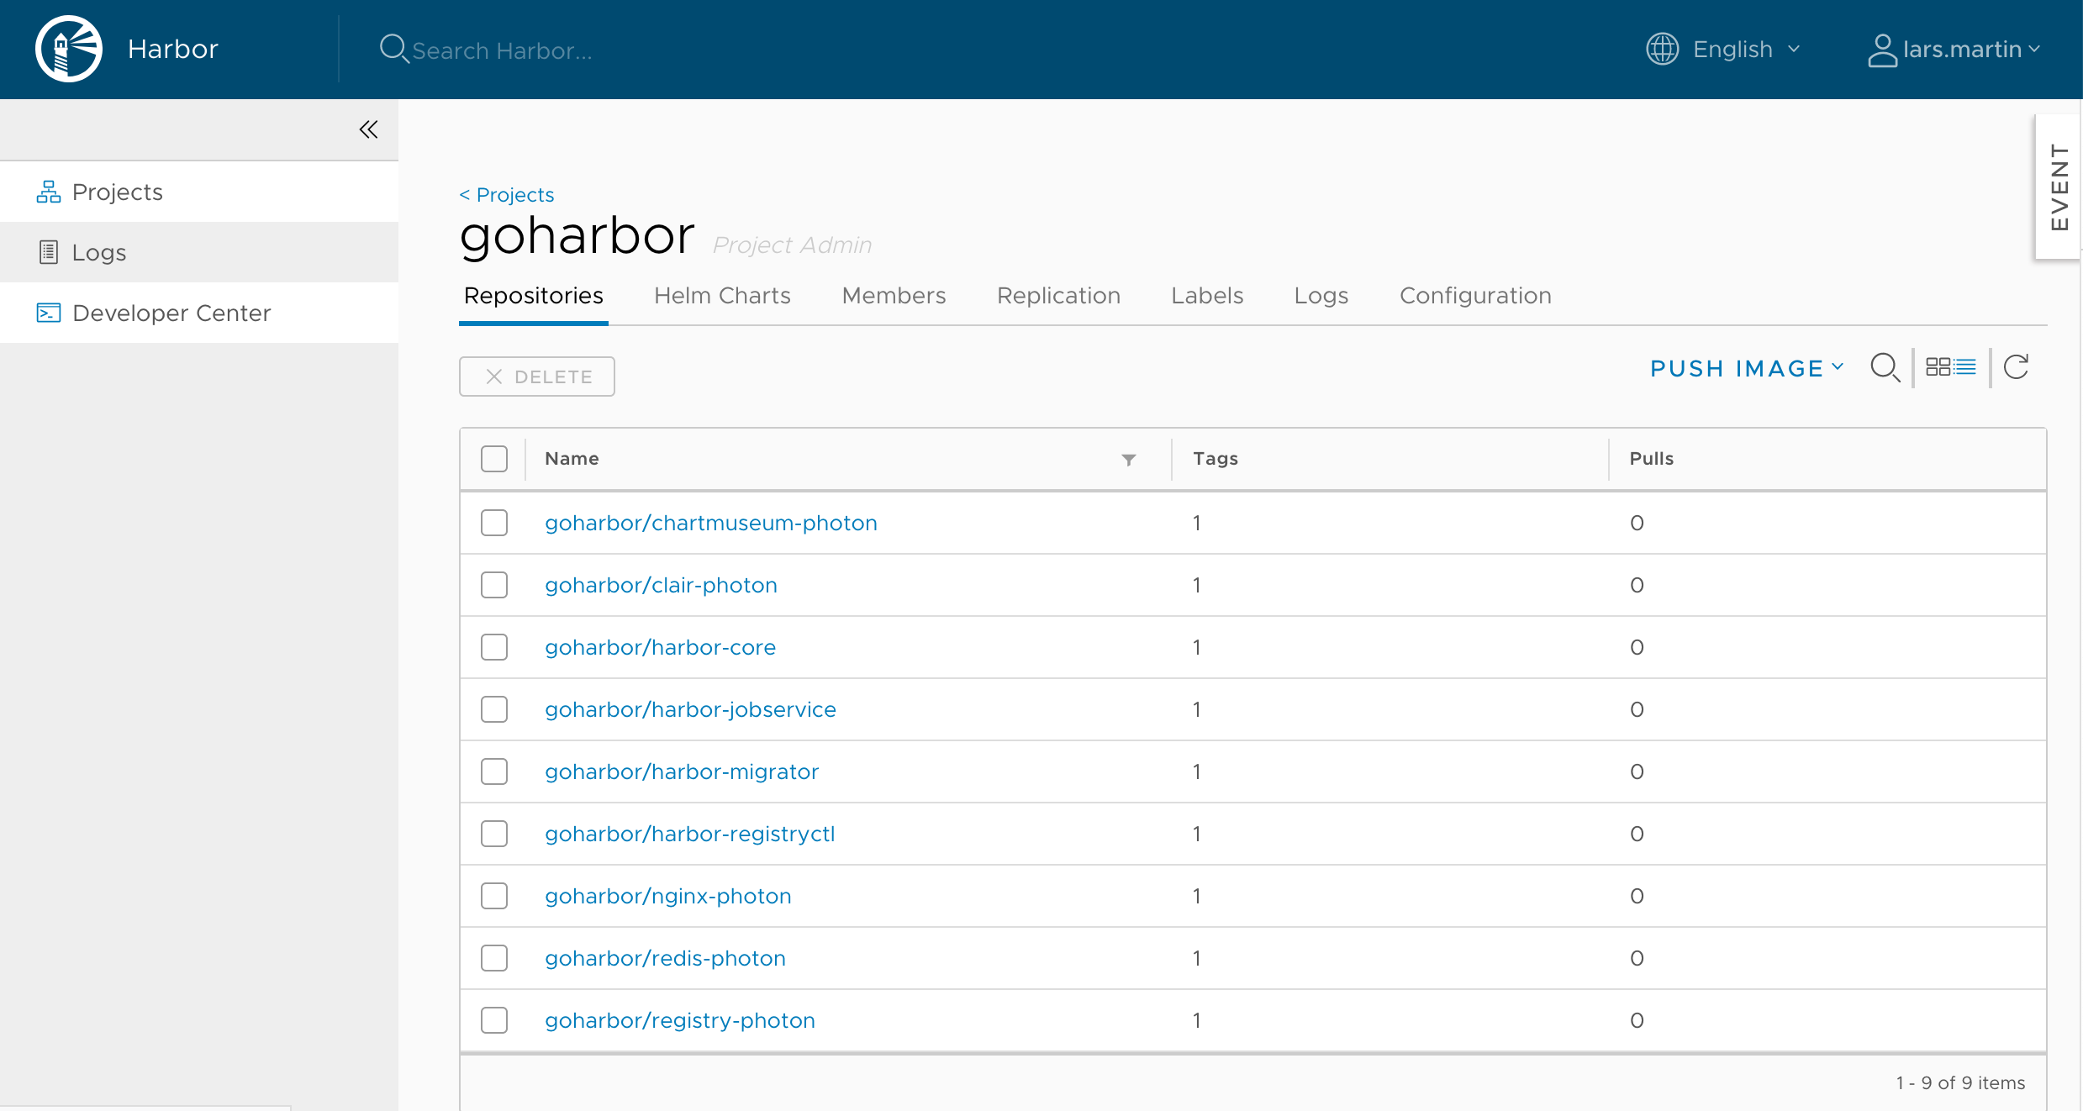2083x1111 pixels.
Task: Click the Developer Center terminal icon
Action: 49,313
